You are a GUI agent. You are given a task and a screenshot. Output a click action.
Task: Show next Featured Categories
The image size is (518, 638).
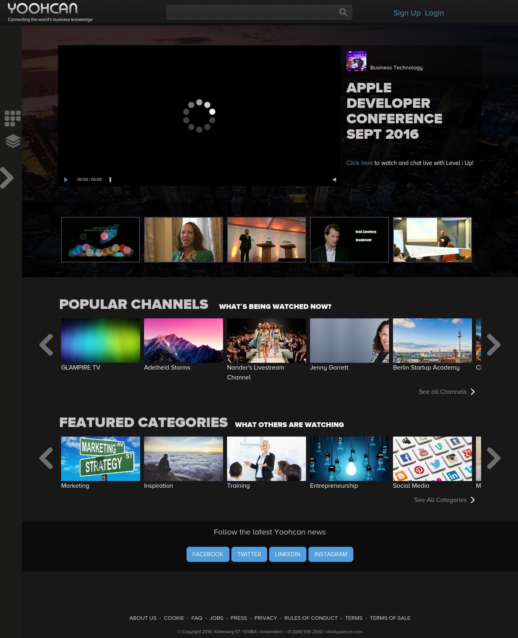[493, 458]
